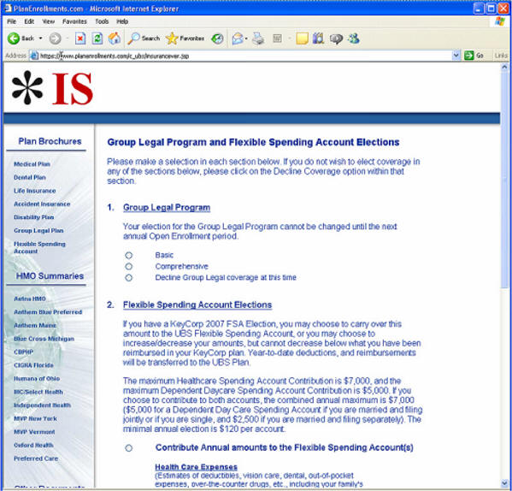Click the Group Legal Program heading link
The image size is (512, 491).
(x=167, y=208)
